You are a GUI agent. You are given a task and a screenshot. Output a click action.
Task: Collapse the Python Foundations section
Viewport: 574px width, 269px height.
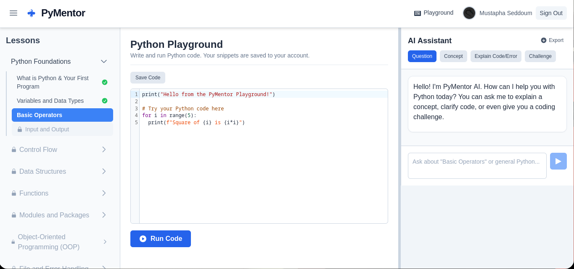click(x=104, y=62)
